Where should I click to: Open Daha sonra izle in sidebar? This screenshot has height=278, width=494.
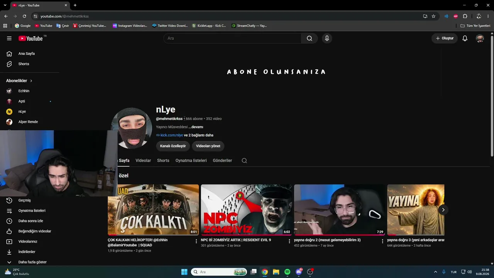30,221
